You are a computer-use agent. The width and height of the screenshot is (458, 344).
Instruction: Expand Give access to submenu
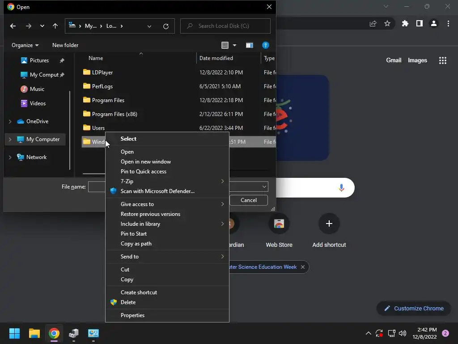[167, 204]
